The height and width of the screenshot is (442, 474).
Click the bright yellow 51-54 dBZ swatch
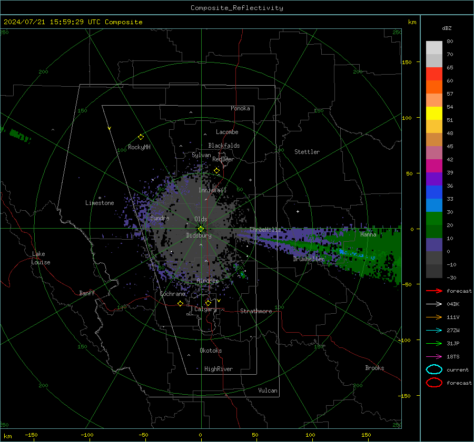434,113
